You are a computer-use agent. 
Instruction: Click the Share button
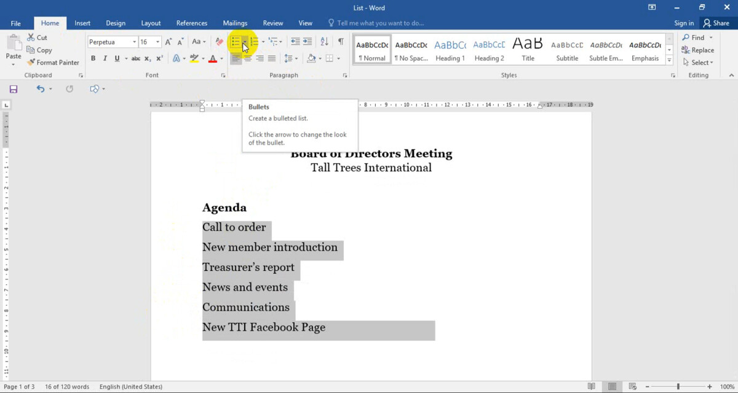click(716, 23)
